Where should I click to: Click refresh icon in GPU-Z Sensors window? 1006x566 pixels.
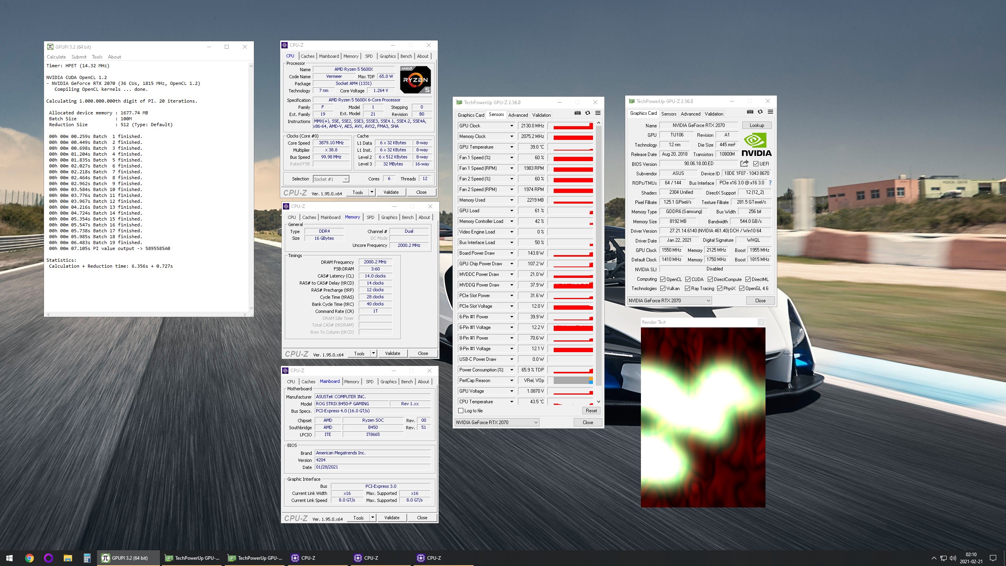pos(587,113)
